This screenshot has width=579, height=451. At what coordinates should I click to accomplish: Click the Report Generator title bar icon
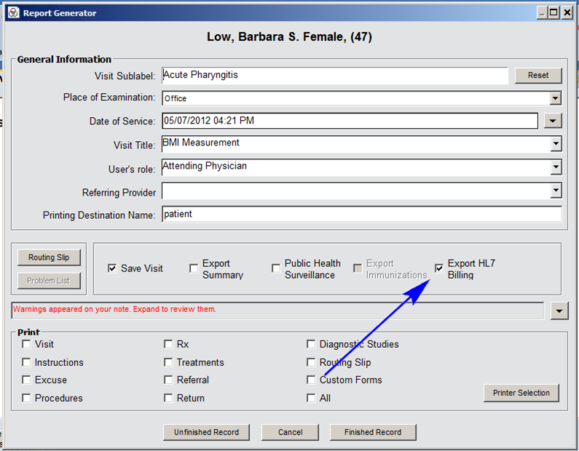point(13,13)
